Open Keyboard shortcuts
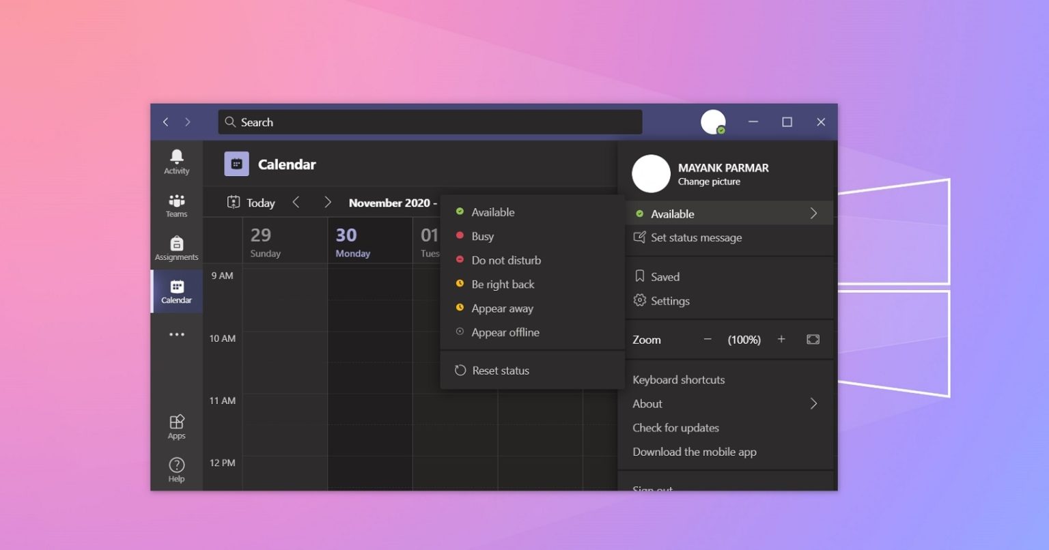Screen dimensions: 1049x550 pyautogui.click(x=679, y=379)
